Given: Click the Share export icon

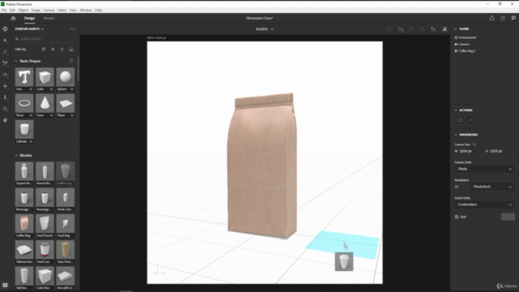Looking at the screenshot, I should click(x=492, y=18).
